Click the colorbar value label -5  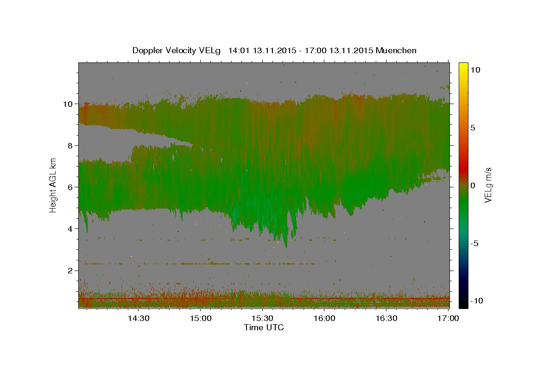pos(474,243)
